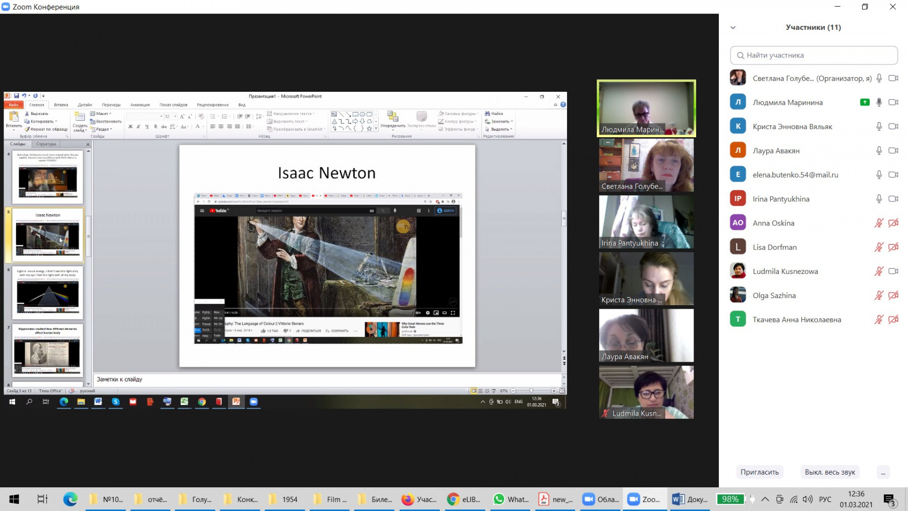Open the new_ PDF taskbar item

(x=555, y=499)
